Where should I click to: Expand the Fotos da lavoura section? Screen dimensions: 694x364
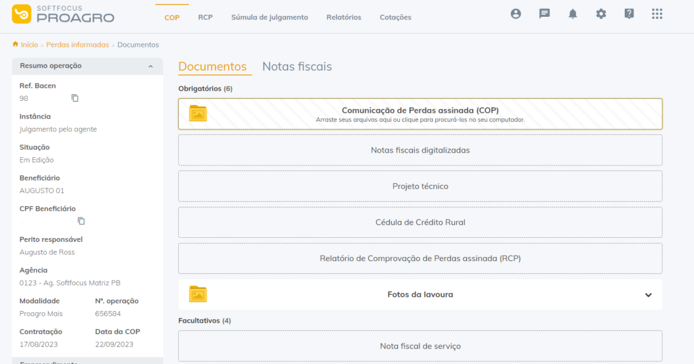pos(648,295)
